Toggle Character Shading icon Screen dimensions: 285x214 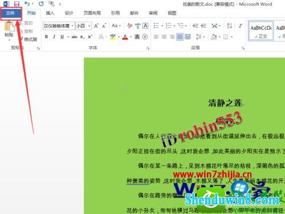coord(137,37)
